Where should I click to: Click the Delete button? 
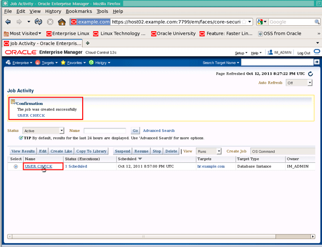pos(171,151)
